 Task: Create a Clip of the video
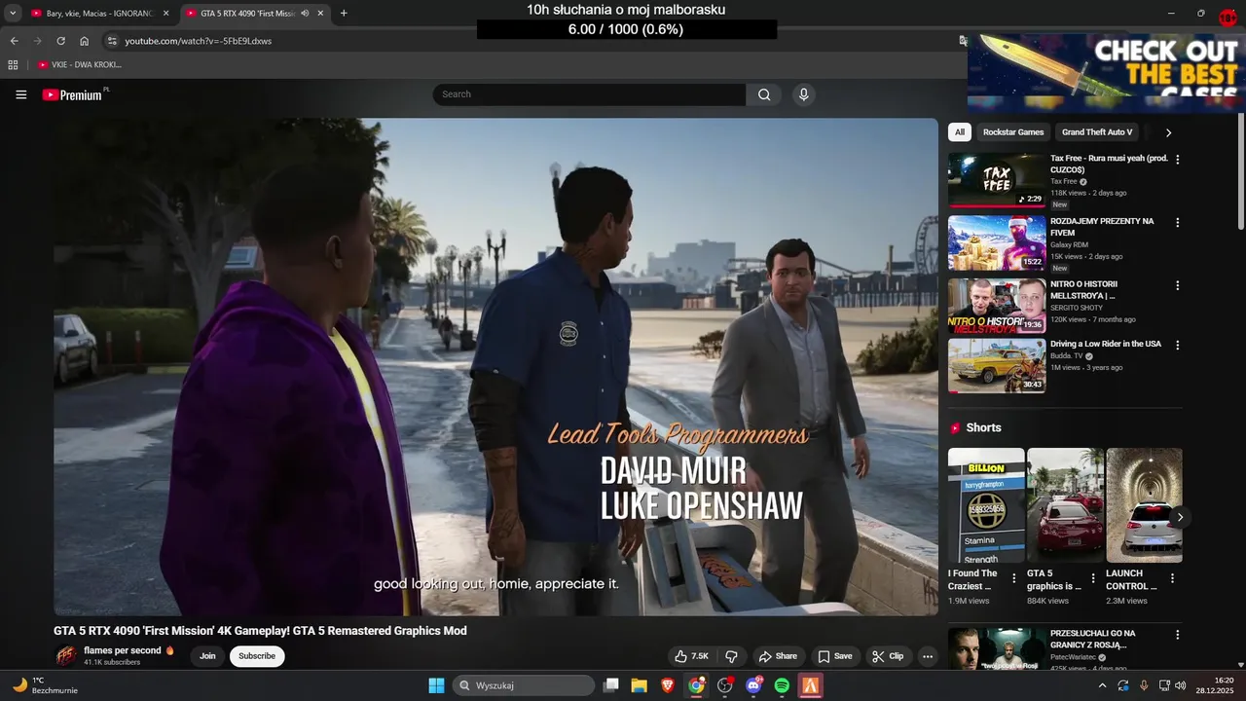click(x=888, y=656)
